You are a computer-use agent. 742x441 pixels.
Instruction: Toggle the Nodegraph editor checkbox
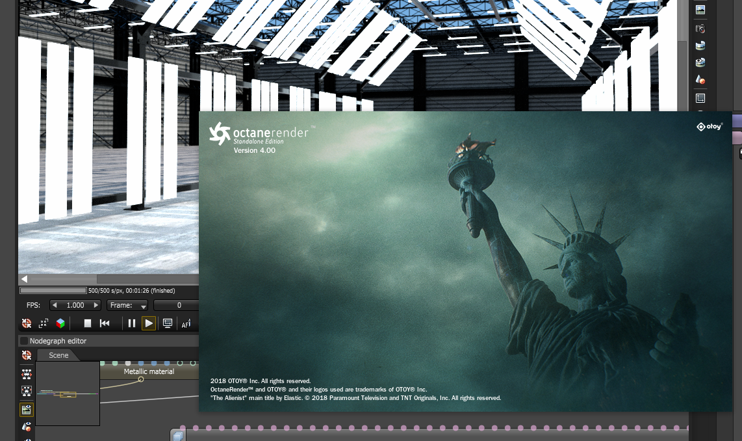pos(24,341)
